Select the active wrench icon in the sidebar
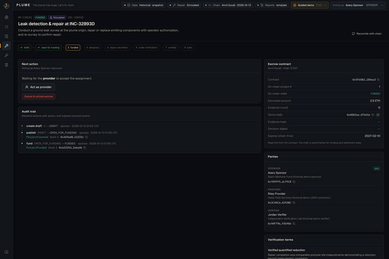 coord(6,46)
